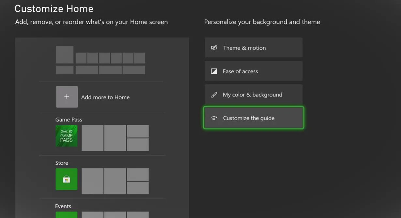Select the Xbox Game Pass green tile
Image resolution: width=401 pixels, height=218 pixels.
pyautogui.click(x=67, y=136)
